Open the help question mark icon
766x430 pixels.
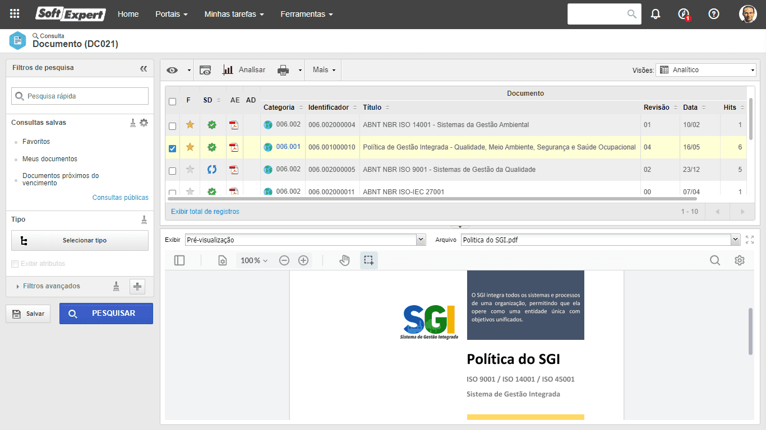coord(714,14)
